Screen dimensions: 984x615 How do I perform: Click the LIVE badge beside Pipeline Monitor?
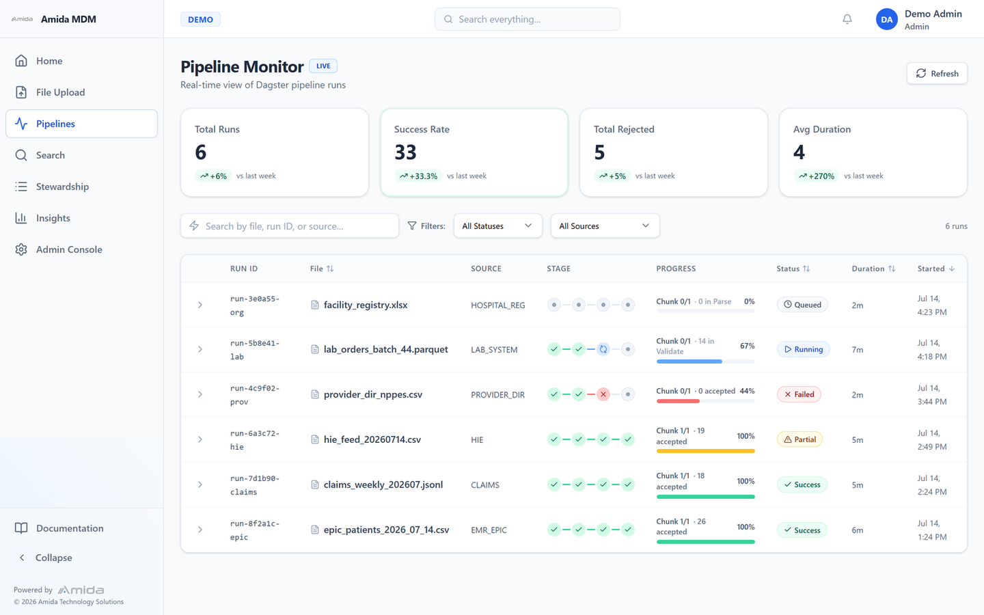(323, 66)
